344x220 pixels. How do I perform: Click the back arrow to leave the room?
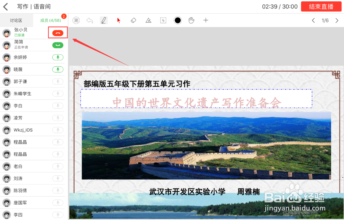6,6
